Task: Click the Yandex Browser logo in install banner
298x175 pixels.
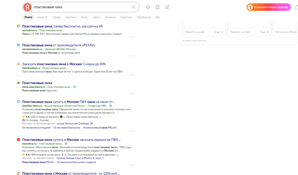Action: (250, 7)
